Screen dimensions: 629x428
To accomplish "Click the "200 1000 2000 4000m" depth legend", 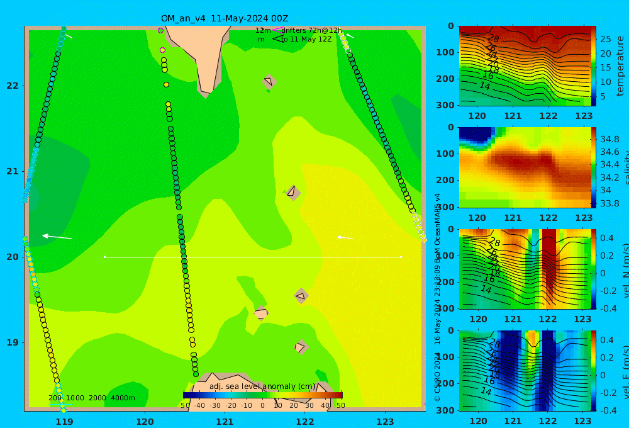I will pyautogui.click(x=91, y=398).
